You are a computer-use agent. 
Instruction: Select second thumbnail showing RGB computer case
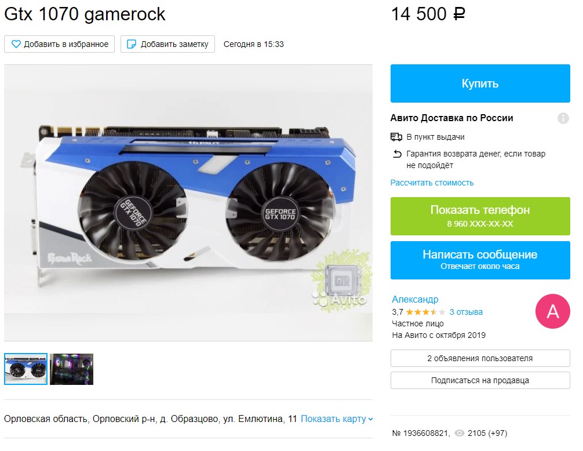tap(71, 369)
